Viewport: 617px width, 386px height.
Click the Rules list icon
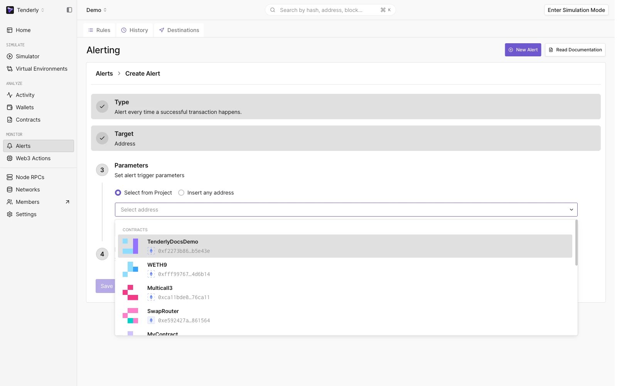coord(91,30)
